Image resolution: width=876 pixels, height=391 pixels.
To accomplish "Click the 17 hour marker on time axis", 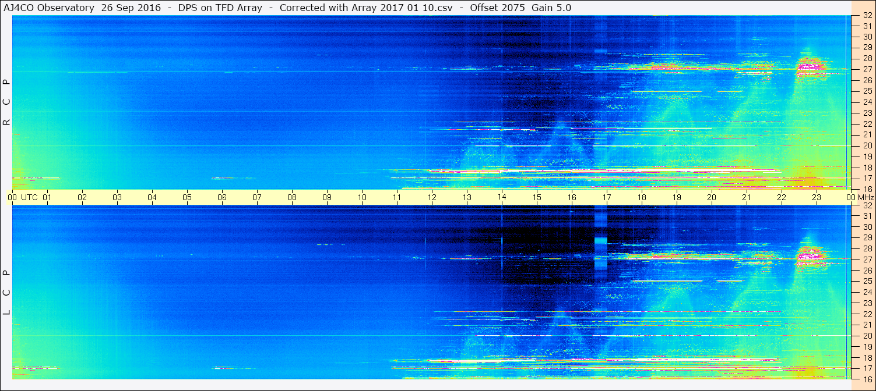I will click(607, 197).
